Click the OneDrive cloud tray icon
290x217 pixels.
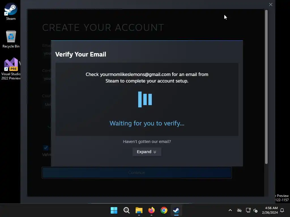(239, 210)
